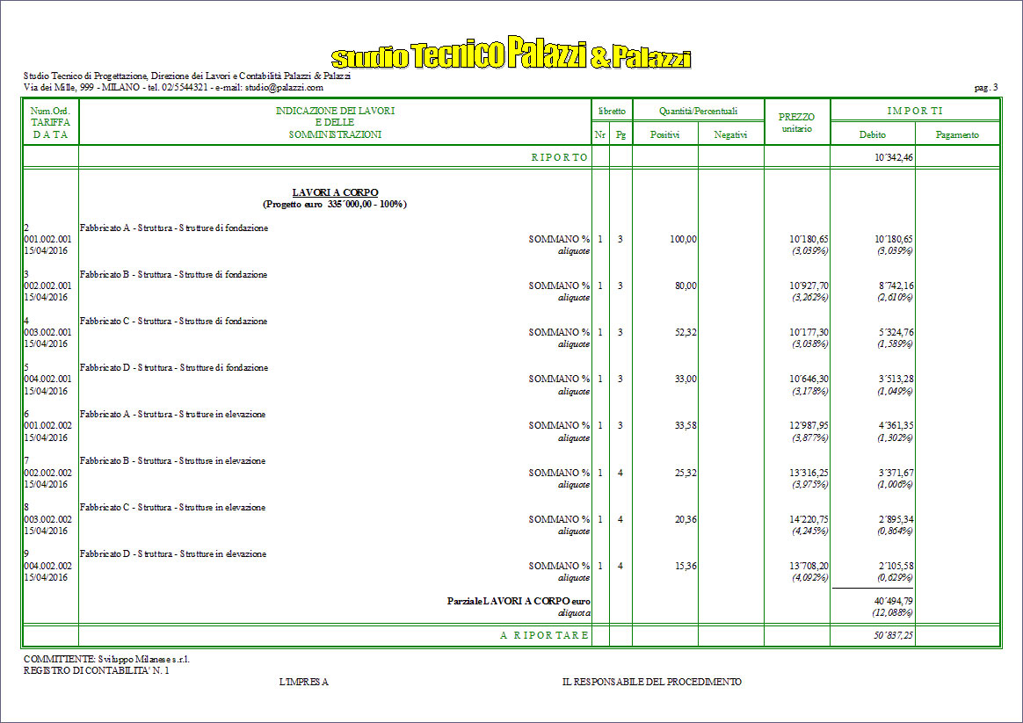Viewport: 1023px width, 723px height.
Task: Select 'Fabbricato B - Struttura - Strutture in elevazione'
Action: click(x=172, y=460)
